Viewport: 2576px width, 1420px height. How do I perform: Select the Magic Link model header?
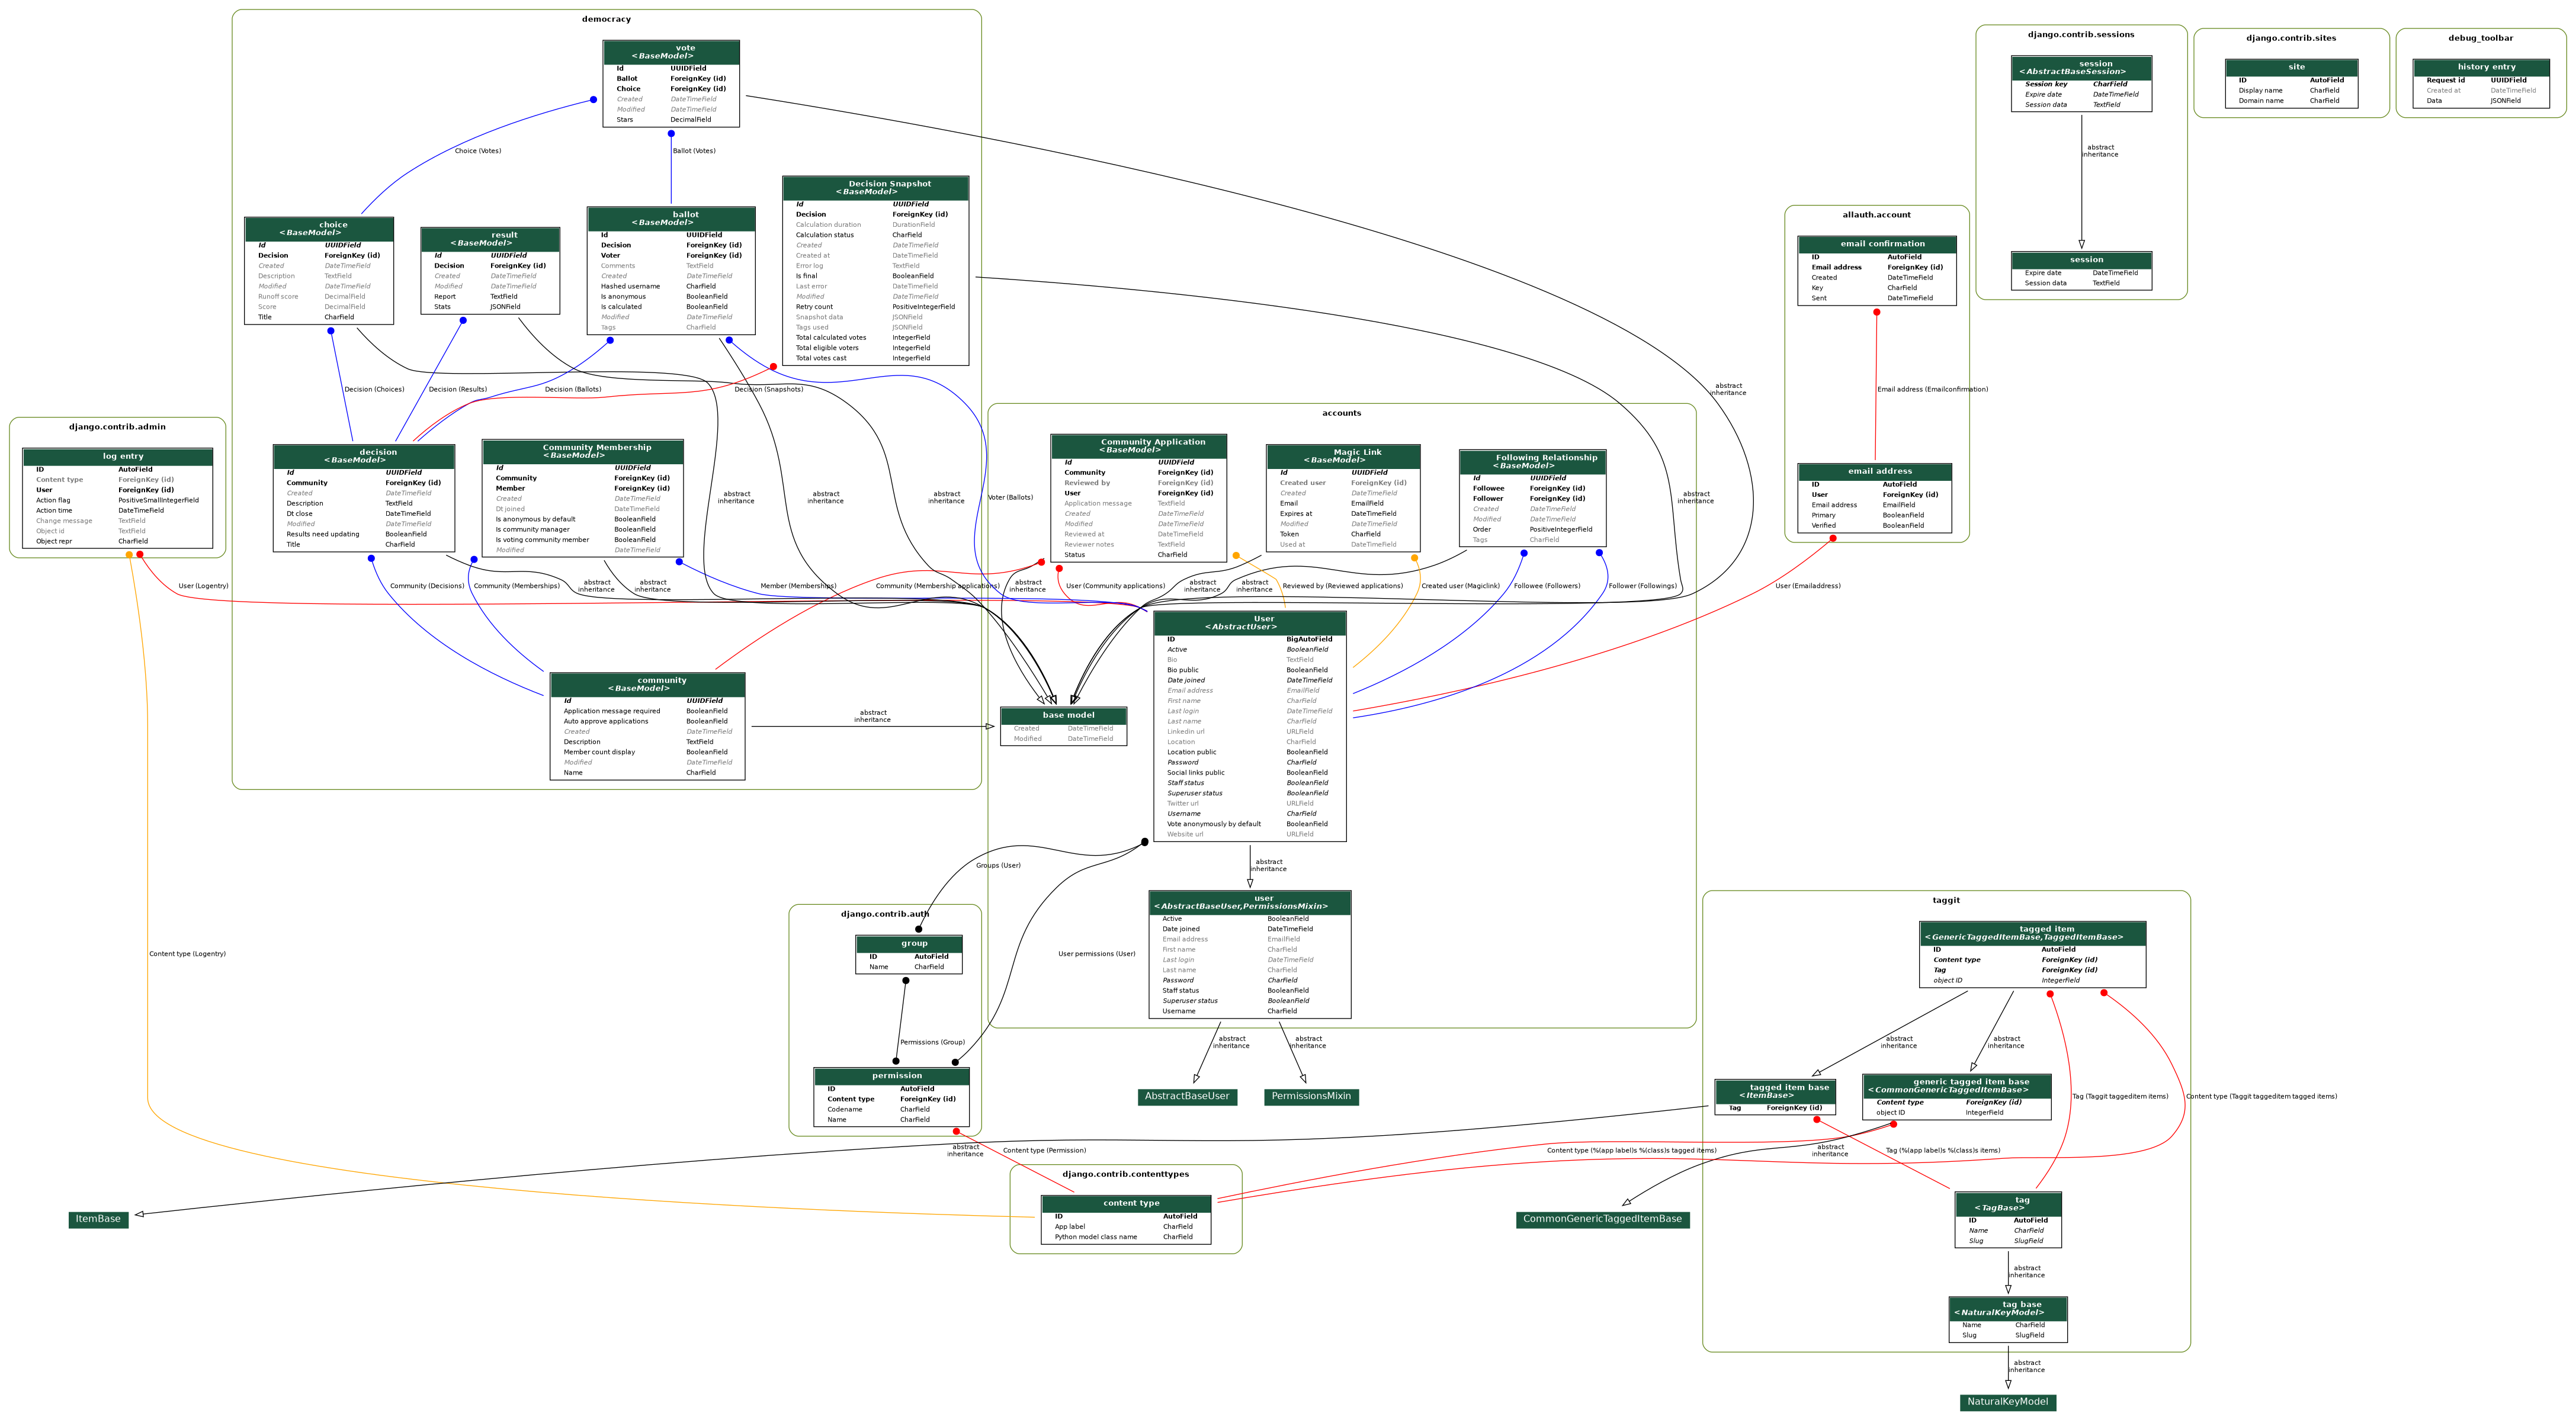coord(1345,455)
